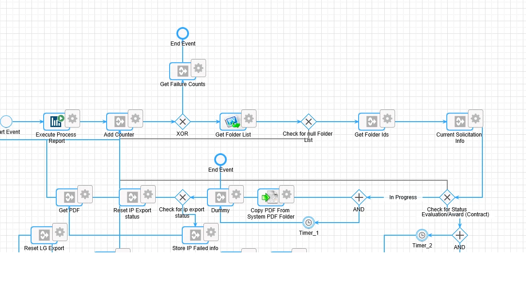Select the Timer_2 clock event
The height and width of the screenshot is (292, 526).
[x=422, y=235]
